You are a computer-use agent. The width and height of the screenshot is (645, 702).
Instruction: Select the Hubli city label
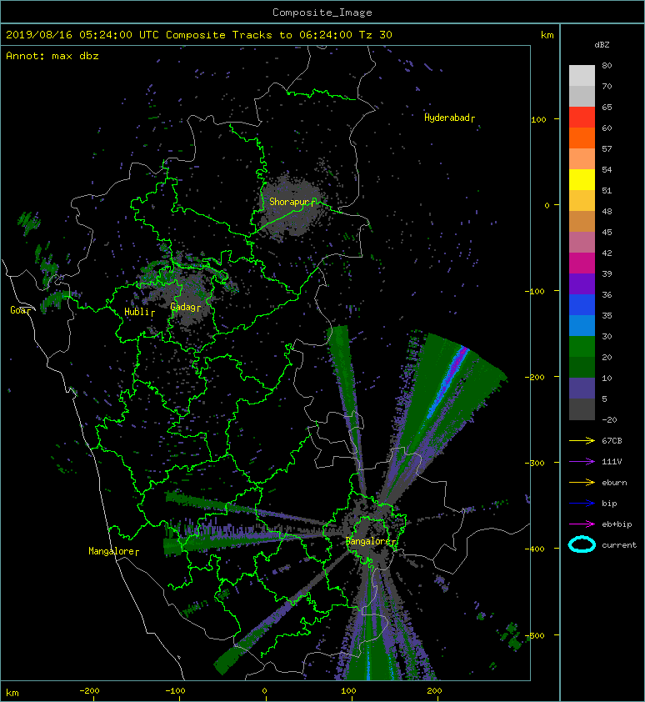(x=139, y=312)
